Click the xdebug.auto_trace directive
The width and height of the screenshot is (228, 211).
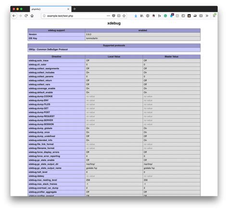[38, 61]
